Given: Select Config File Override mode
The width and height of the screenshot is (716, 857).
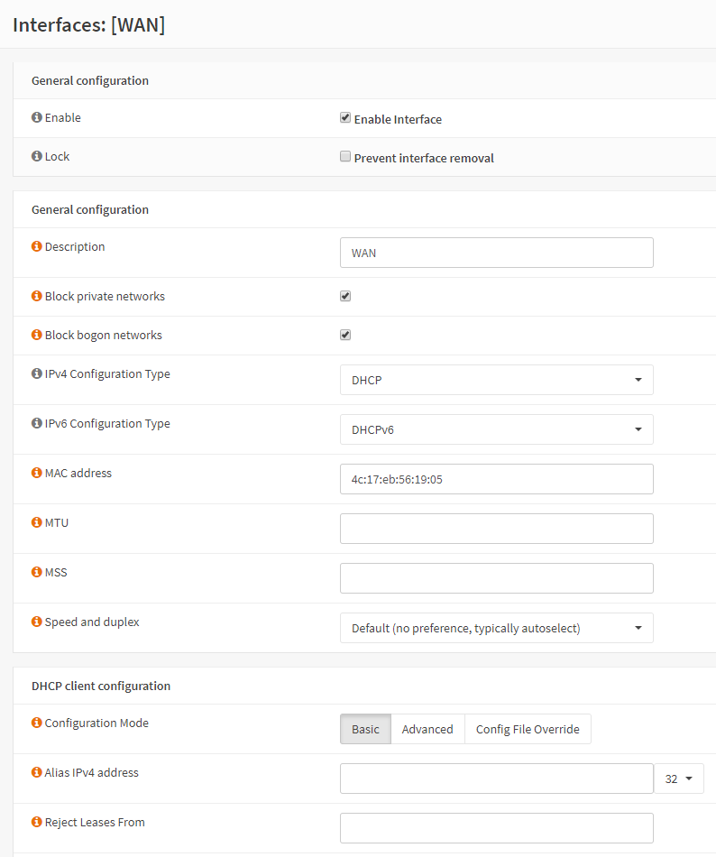Looking at the screenshot, I should pyautogui.click(x=528, y=729).
